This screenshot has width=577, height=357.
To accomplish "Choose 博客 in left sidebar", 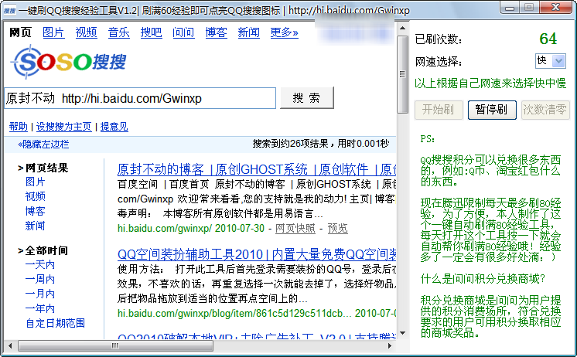I will point(35,211).
